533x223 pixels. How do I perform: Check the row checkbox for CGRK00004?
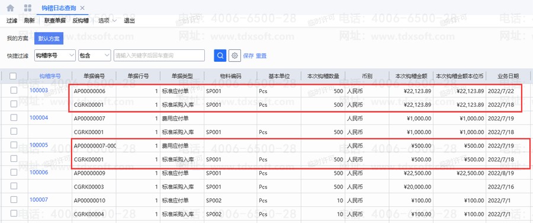click(14, 214)
